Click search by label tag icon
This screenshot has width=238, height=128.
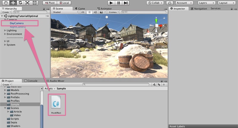[x=159, y=85]
